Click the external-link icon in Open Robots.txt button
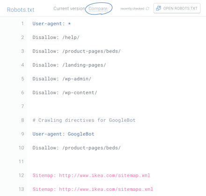 click(x=158, y=8)
